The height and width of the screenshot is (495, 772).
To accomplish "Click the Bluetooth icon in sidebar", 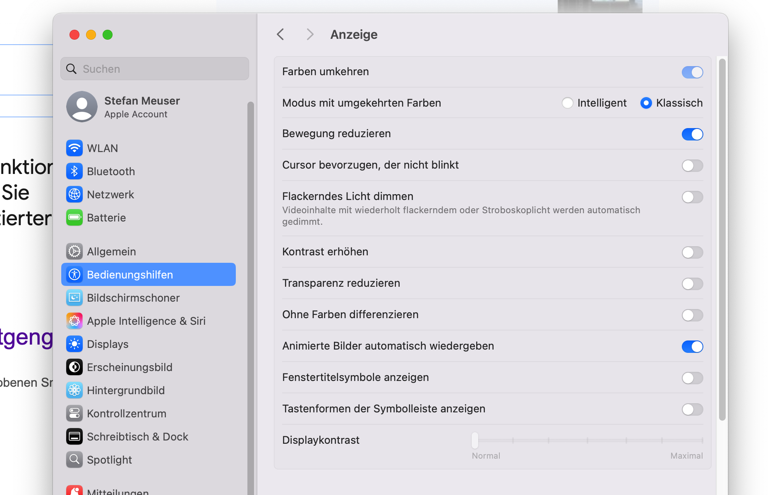I will tap(74, 171).
